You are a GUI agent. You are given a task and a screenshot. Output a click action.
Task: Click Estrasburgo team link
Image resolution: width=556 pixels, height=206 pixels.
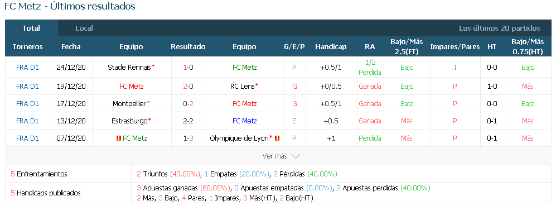(129, 121)
